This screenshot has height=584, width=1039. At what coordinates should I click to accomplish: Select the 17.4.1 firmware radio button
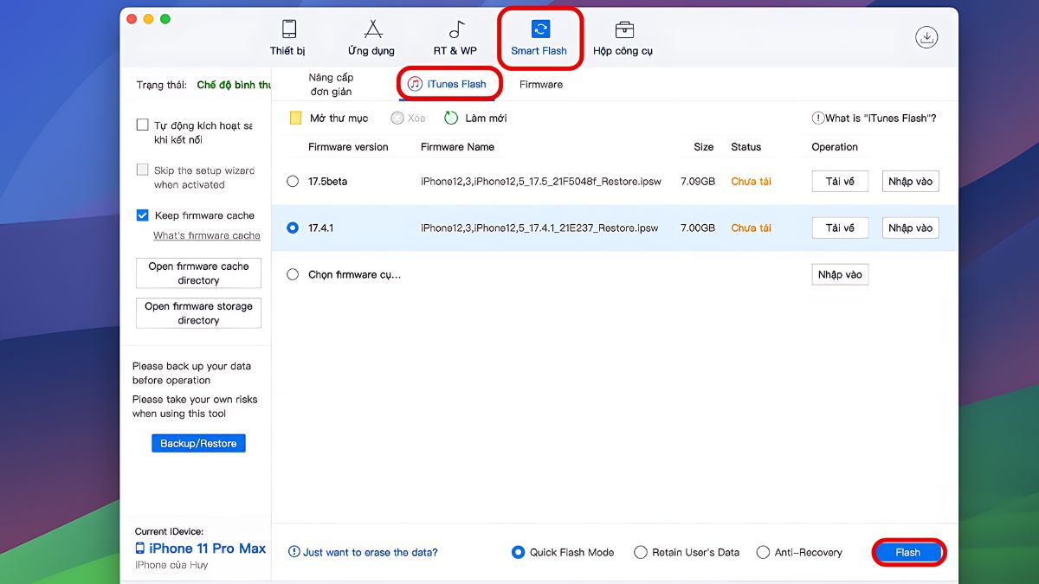pyautogui.click(x=293, y=228)
